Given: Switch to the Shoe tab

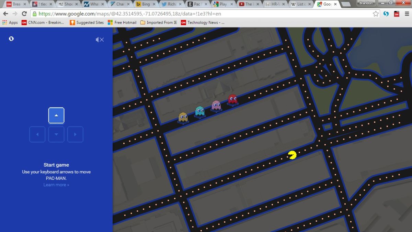Looking at the screenshot, I should pyautogui.click(x=68, y=4).
